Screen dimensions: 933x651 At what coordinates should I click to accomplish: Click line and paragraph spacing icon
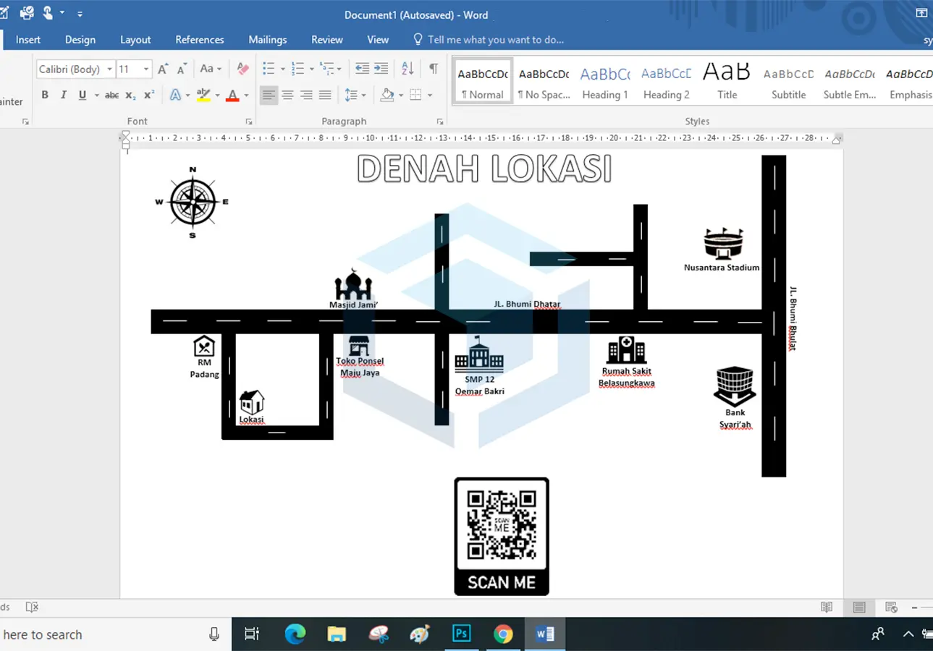coord(351,95)
